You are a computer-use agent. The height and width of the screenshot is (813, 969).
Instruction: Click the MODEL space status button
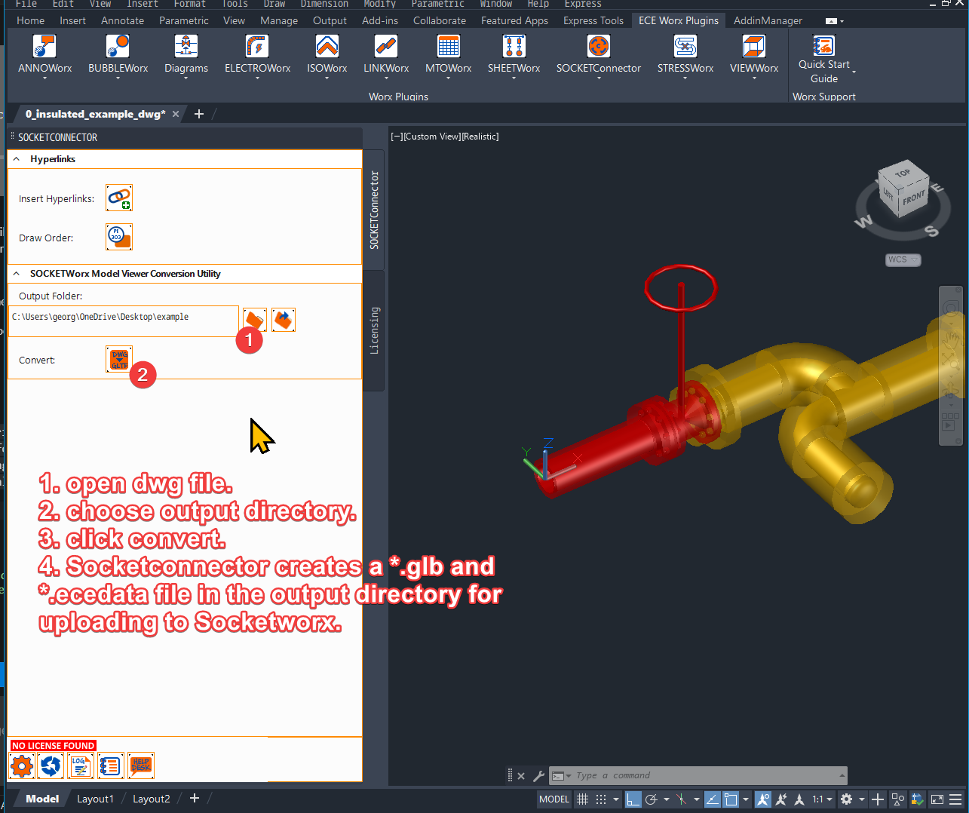point(554,799)
